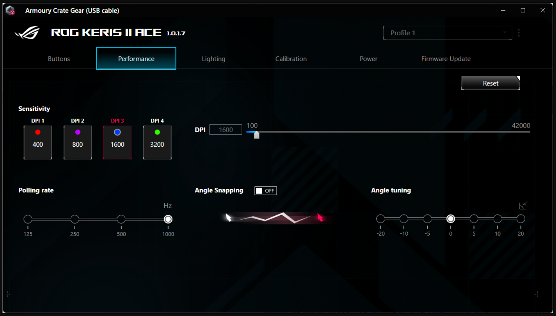Switch to the Lighting tab
The height and width of the screenshot is (316, 556).
[x=213, y=59]
